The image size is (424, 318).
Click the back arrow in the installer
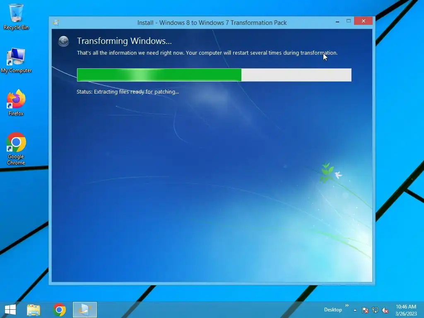click(x=63, y=41)
